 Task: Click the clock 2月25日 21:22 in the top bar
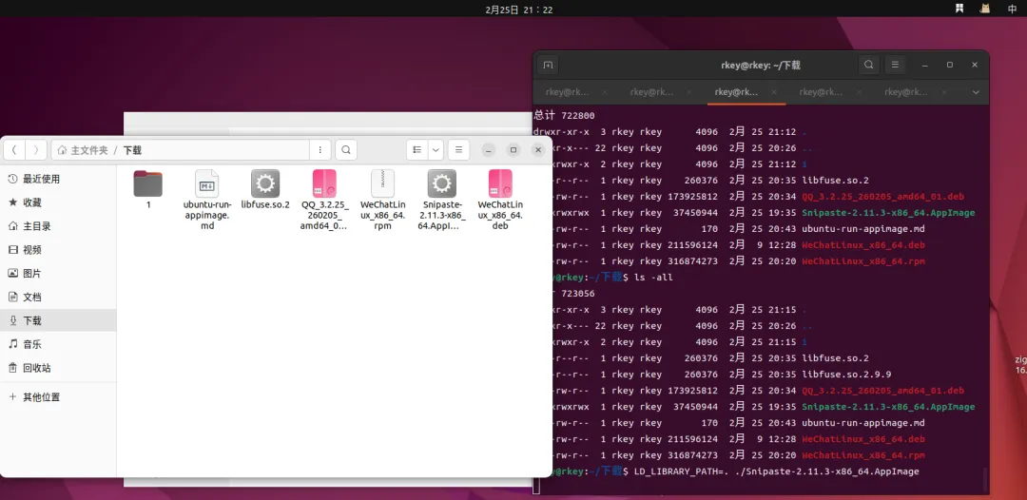(519, 10)
